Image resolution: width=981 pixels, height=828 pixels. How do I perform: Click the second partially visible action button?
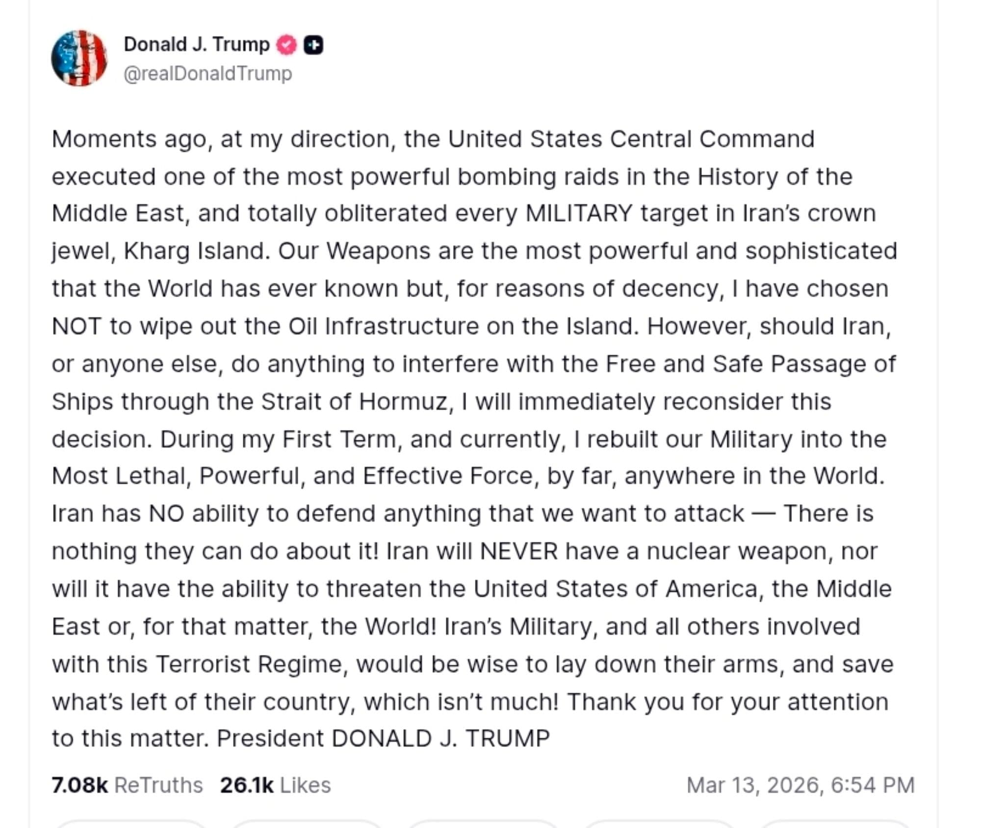pos(307,824)
